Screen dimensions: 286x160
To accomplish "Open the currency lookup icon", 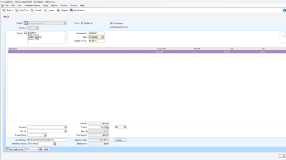I will click(37, 28).
